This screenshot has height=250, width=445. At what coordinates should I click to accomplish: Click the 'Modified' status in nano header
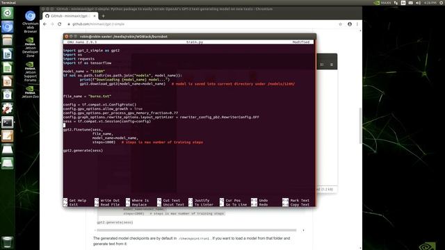301,42
